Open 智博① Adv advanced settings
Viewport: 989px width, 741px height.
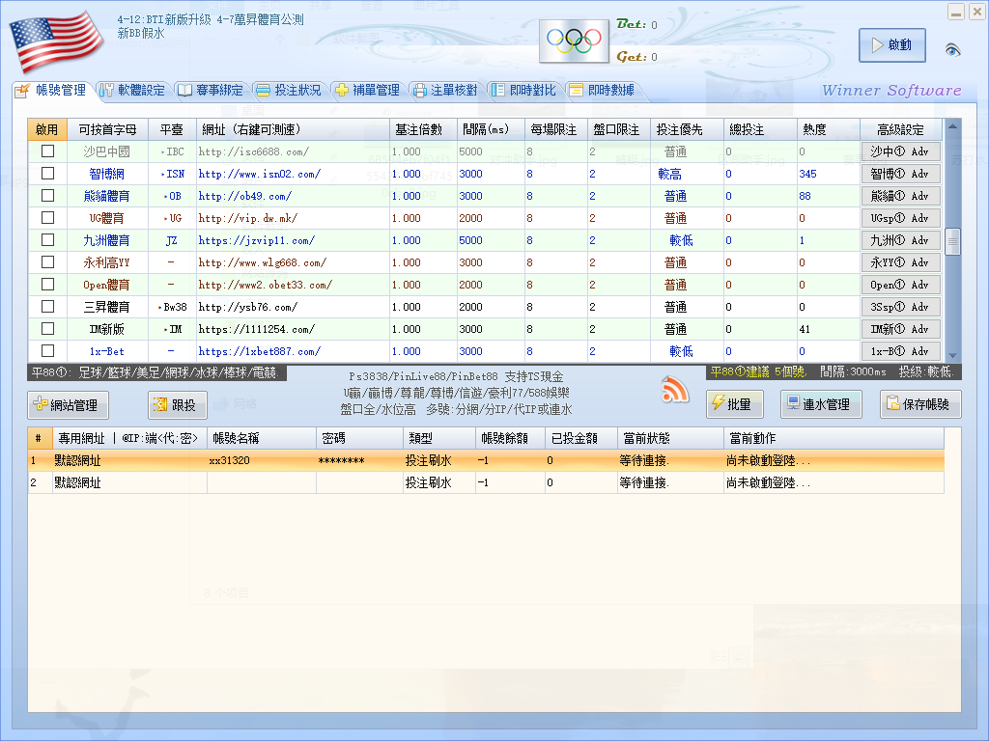900,174
